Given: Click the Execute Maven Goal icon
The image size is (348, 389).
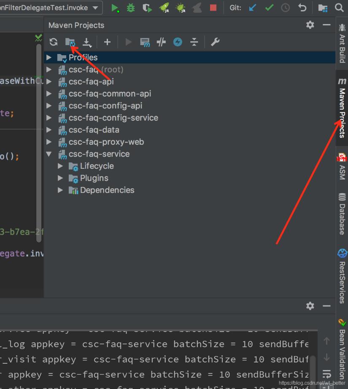Looking at the screenshot, I should pyautogui.click(x=145, y=42).
